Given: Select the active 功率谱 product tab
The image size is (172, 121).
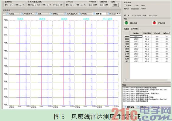Looking at the screenshot, I should click(x=99, y=14).
